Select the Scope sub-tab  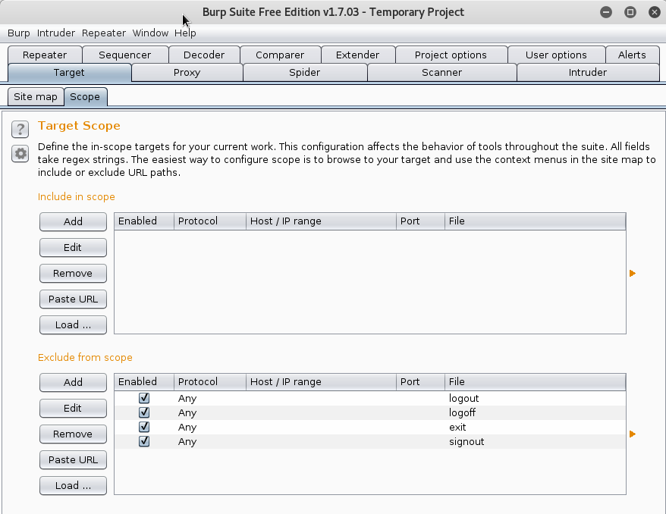tap(85, 97)
